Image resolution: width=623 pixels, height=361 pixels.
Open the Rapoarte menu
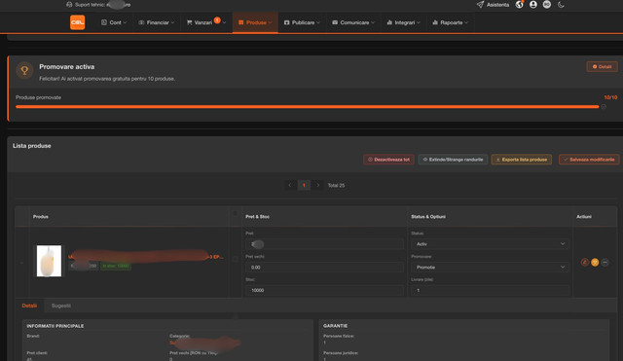450,22
